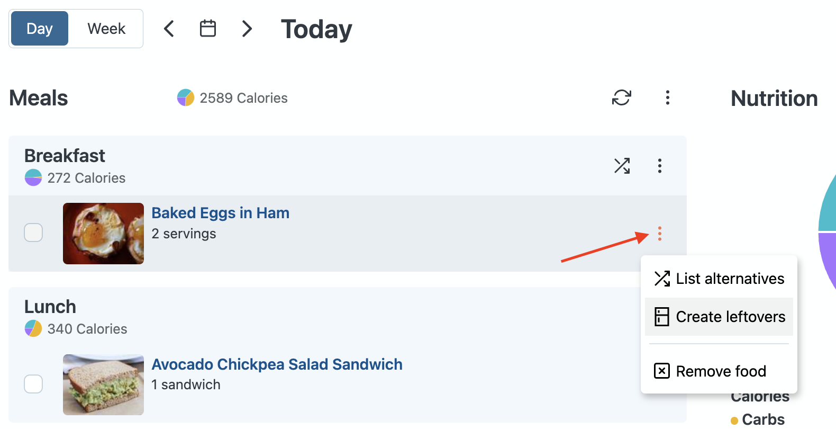
Task: Click the avocado sandwich photo thumbnail
Action: (x=103, y=385)
